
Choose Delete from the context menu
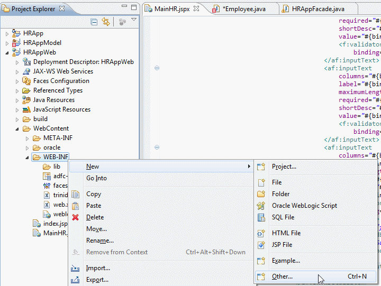(x=161, y=217)
